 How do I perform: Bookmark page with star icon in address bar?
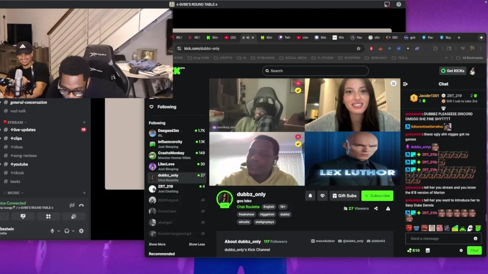pyautogui.click(x=358, y=48)
